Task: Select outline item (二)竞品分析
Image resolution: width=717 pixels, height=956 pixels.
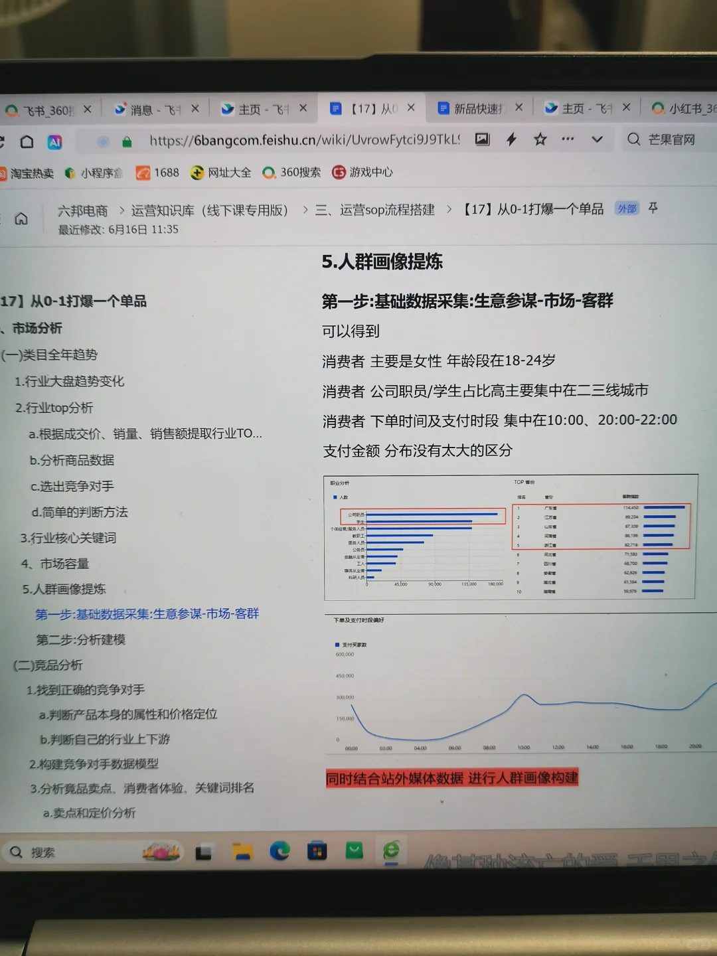Action: [48, 665]
